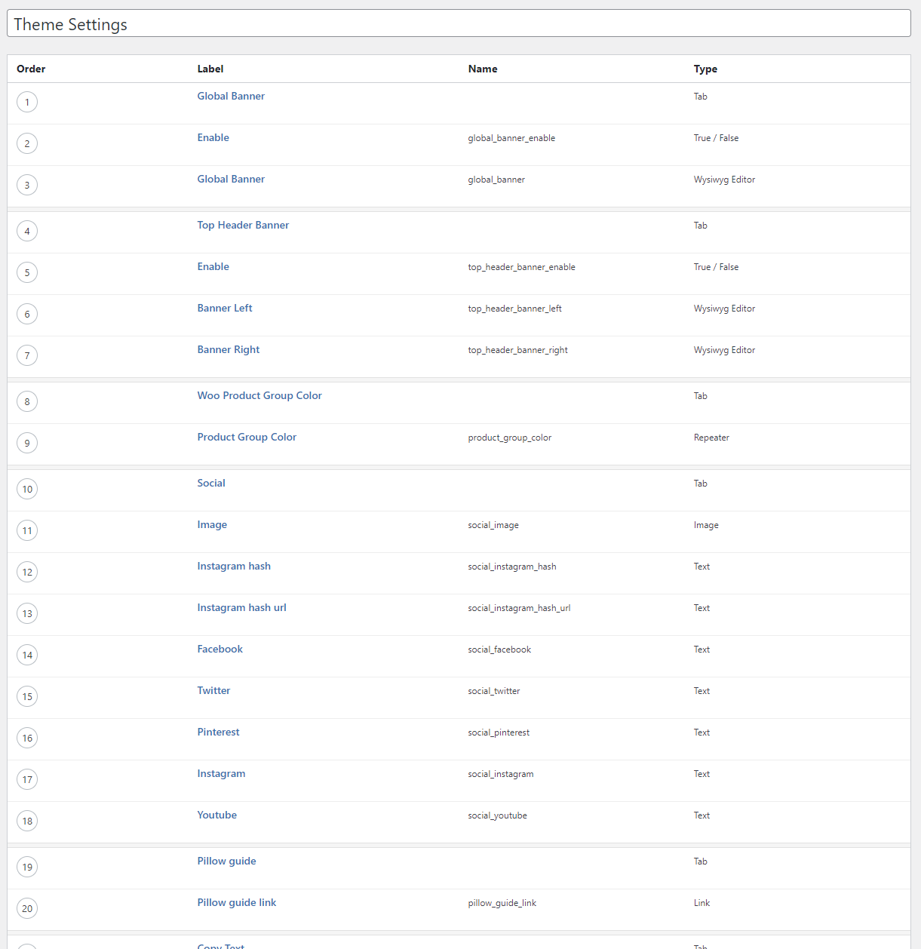The width and height of the screenshot is (921, 949).
Task: Edit the Product Group Color repeater field
Action: [247, 437]
